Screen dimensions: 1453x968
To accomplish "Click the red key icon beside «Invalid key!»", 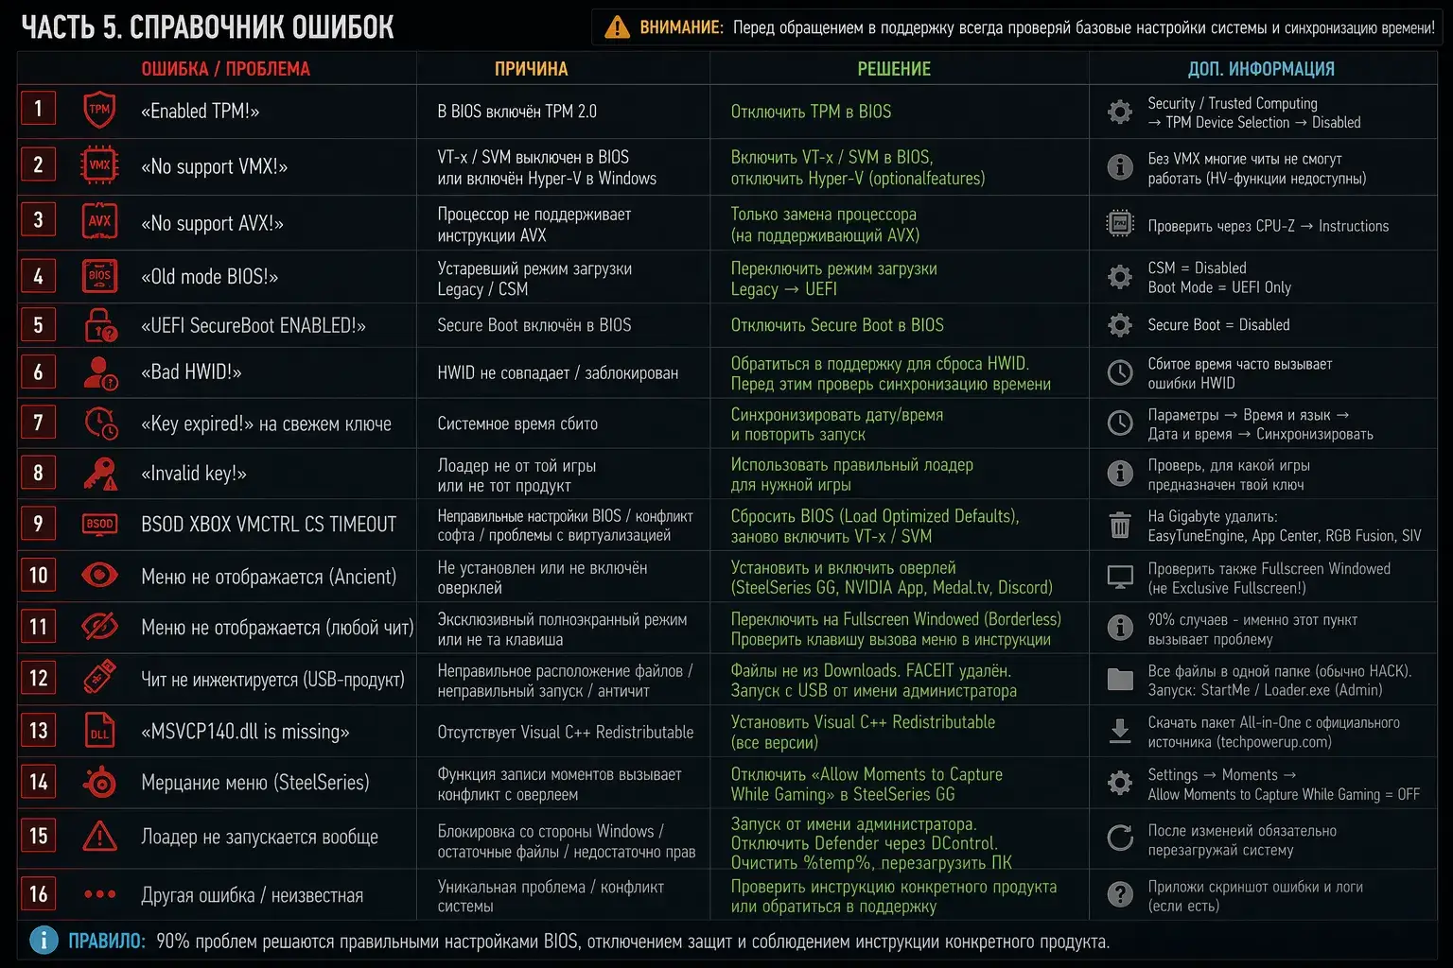I will 99,473.
